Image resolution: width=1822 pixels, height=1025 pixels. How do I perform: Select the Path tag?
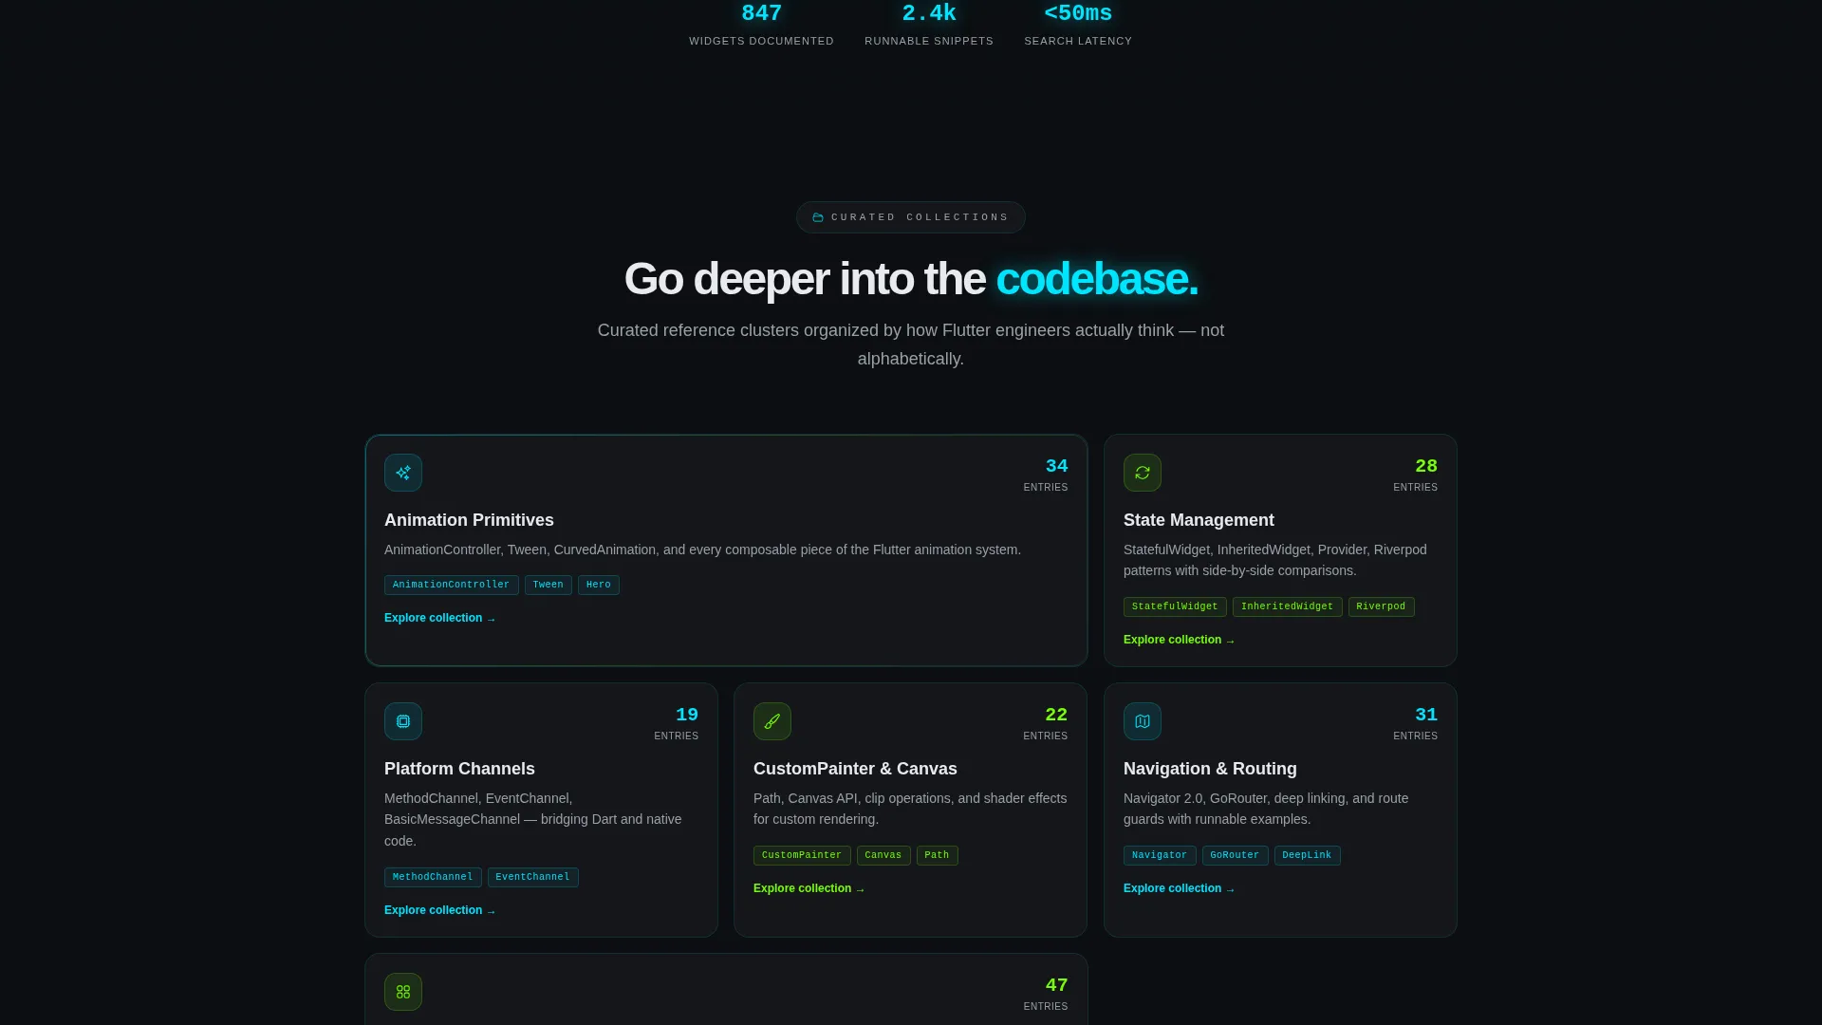(x=938, y=855)
